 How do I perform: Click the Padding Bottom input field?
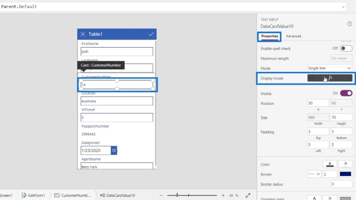click(x=341, y=132)
